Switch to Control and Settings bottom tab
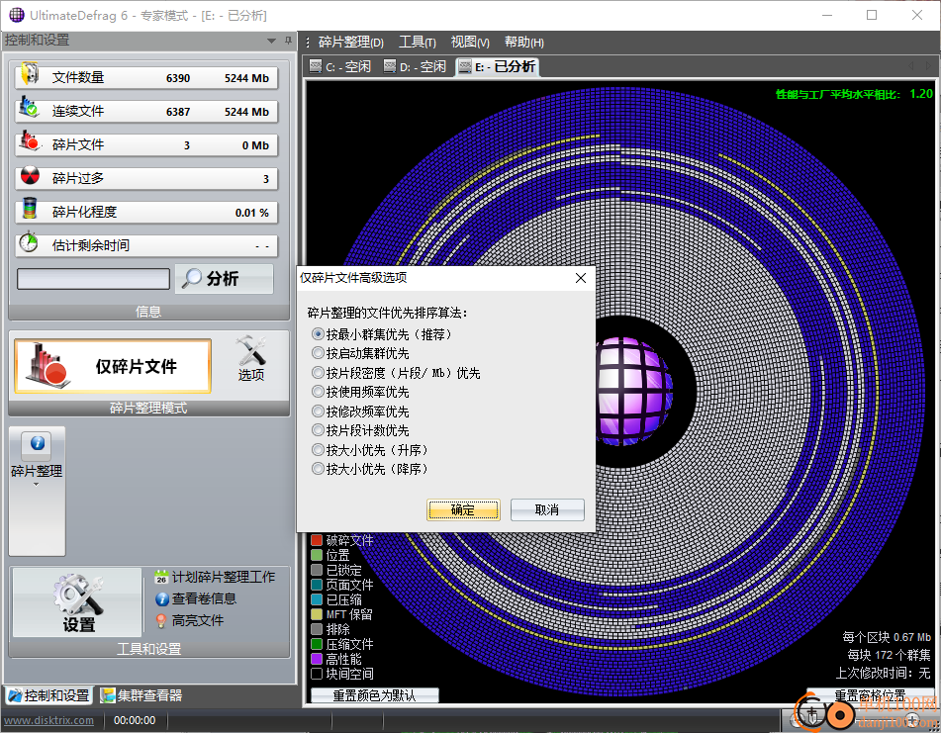 click(49, 695)
